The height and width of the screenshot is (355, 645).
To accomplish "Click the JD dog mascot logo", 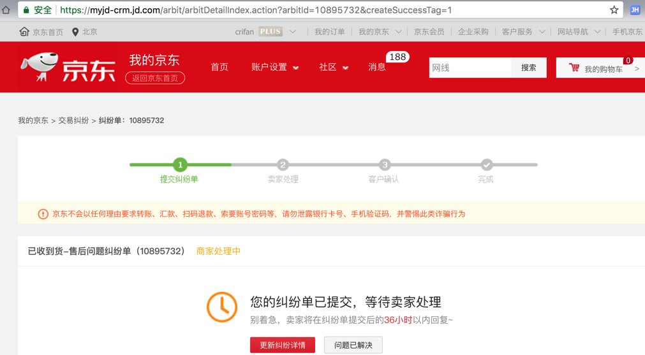I will 40,66.
